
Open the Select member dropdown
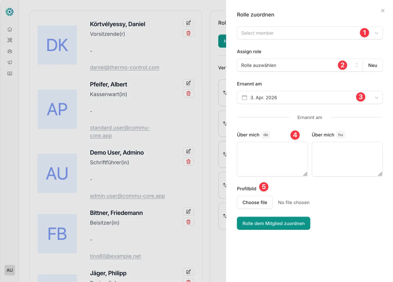point(309,33)
